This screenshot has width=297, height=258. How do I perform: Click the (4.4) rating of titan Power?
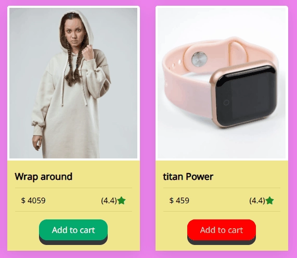click(x=257, y=201)
